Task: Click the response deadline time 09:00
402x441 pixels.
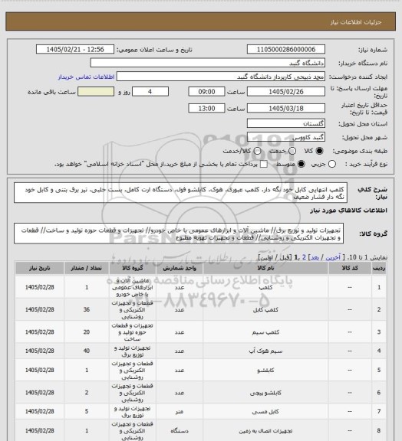Action: (x=206, y=92)
